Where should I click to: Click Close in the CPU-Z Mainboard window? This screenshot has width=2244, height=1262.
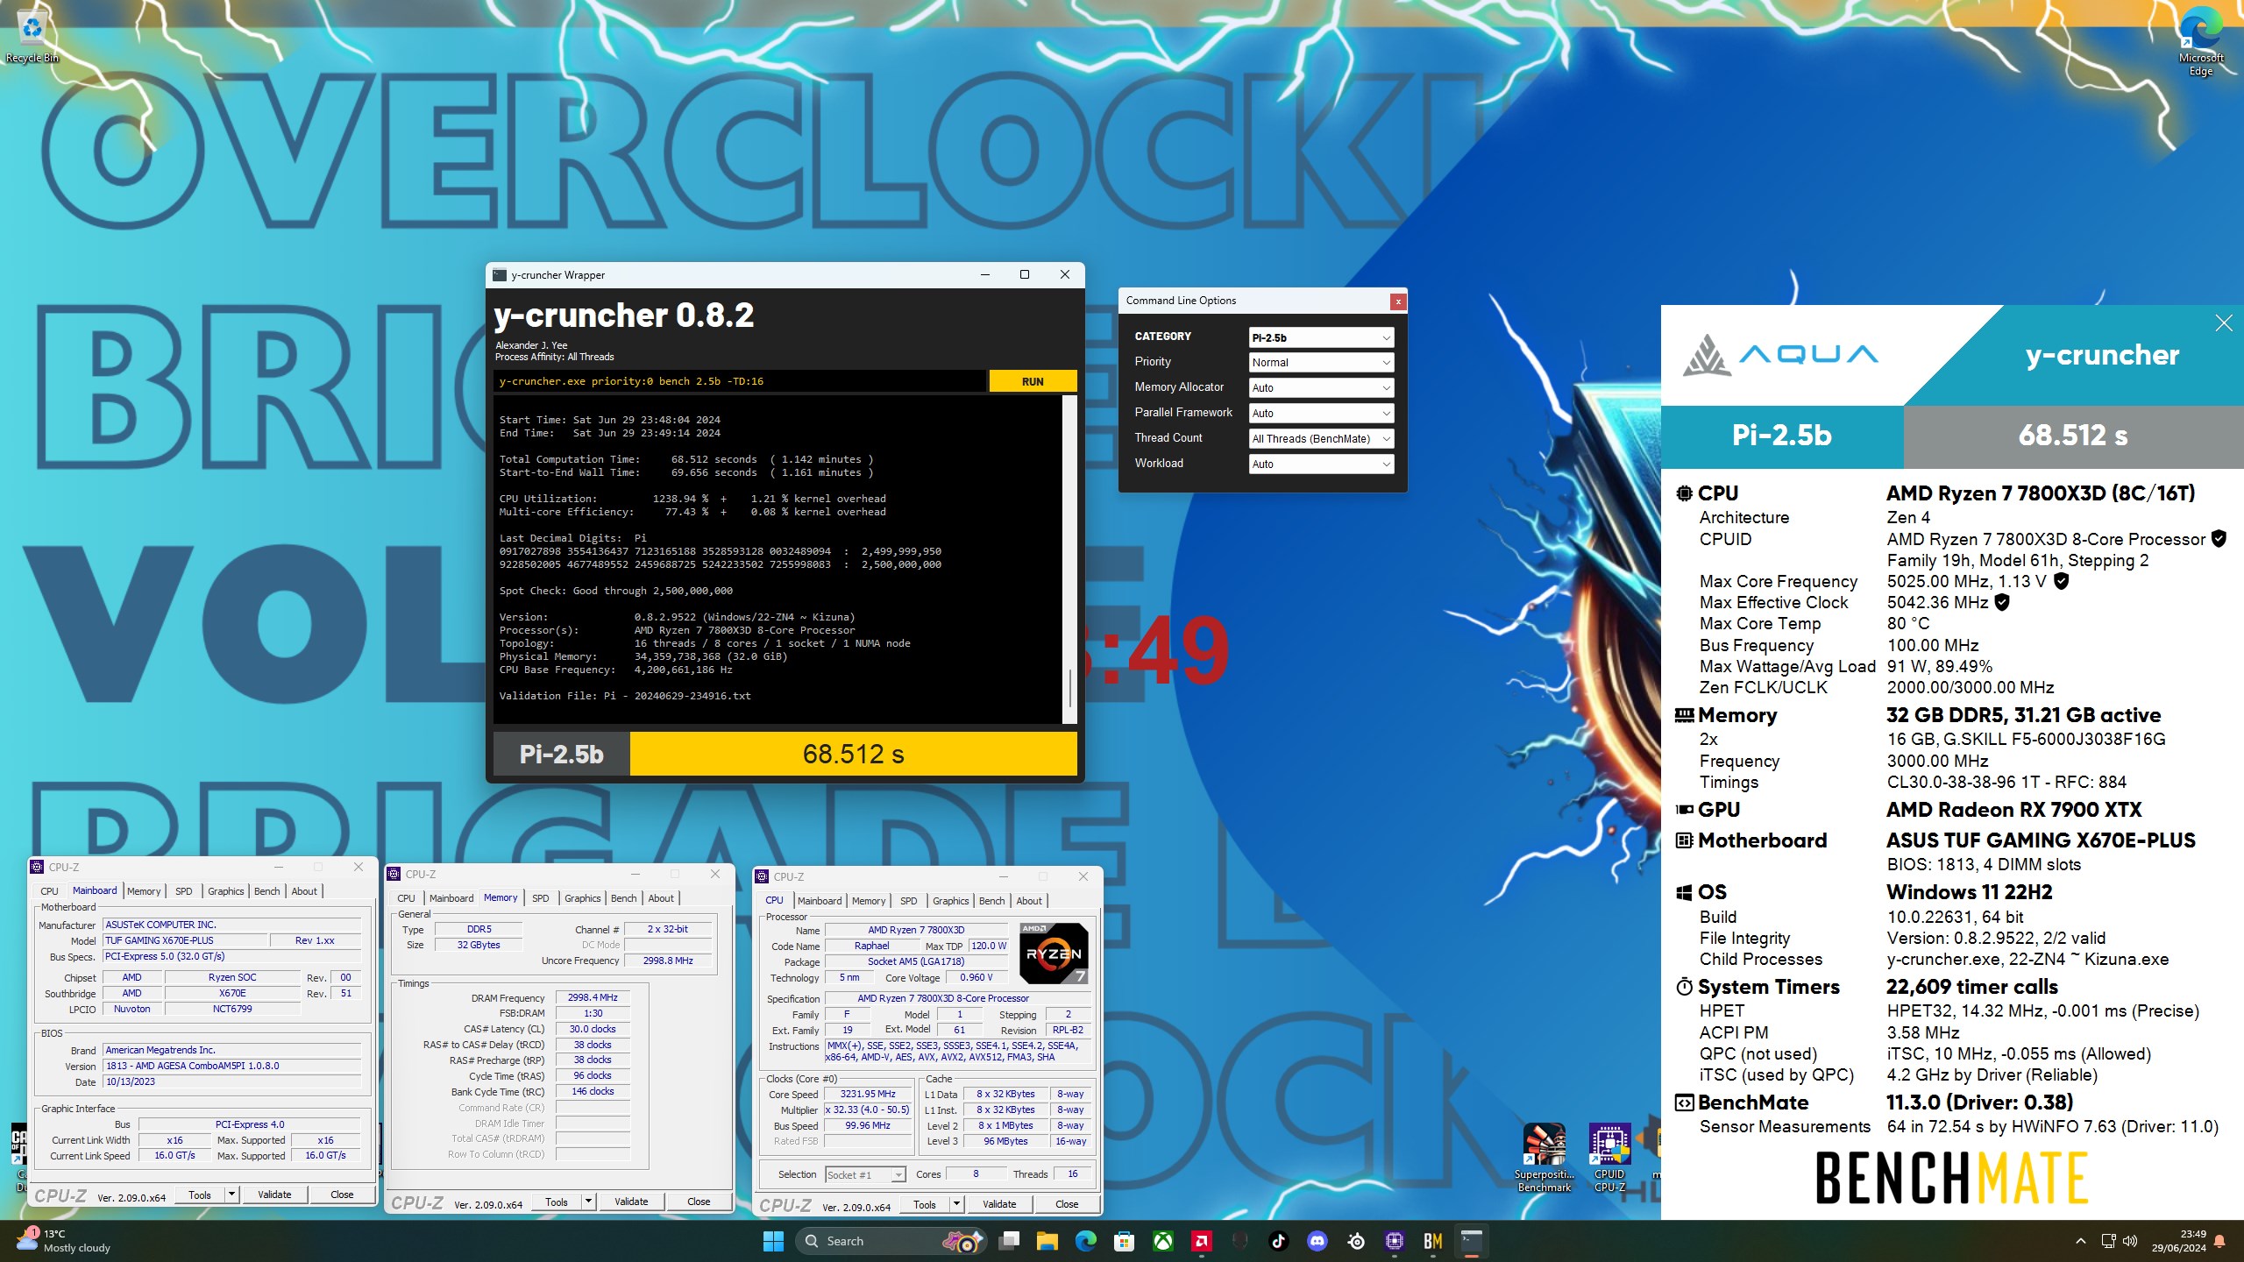coord(342,1195)
